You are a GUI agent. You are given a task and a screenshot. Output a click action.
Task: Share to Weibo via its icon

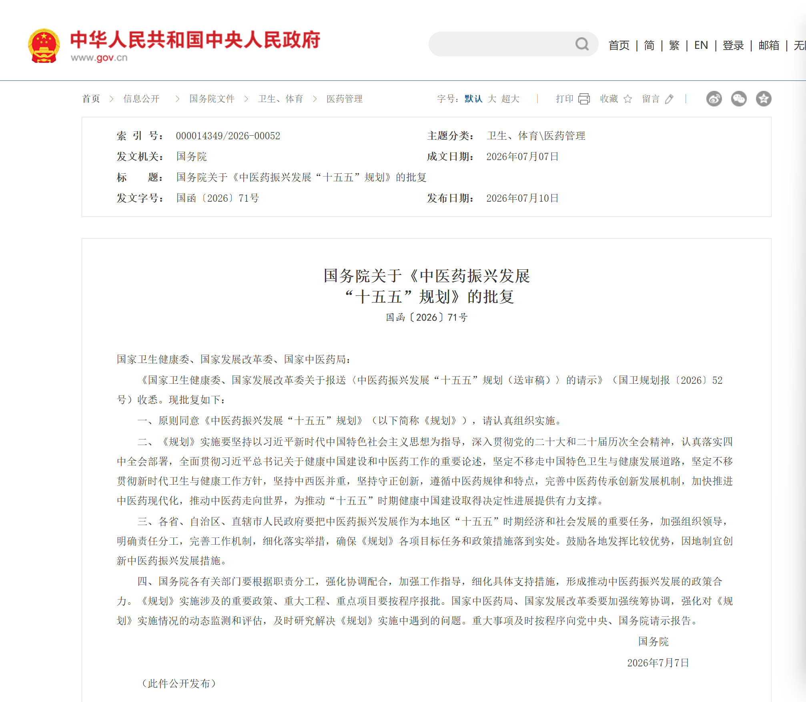point(714,99)
